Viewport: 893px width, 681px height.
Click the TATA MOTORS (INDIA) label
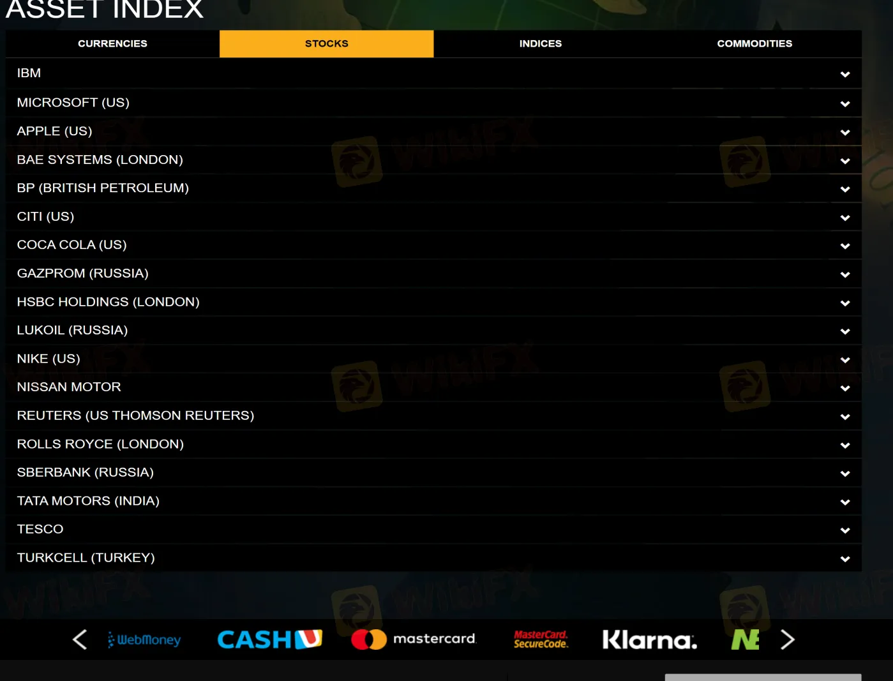click(x=88, y=501)
